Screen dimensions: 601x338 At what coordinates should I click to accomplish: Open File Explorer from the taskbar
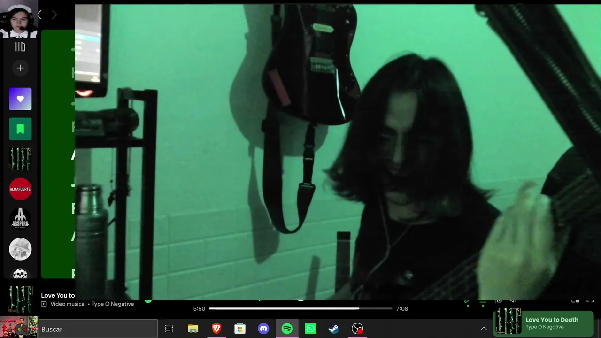[x=193, y=329]
